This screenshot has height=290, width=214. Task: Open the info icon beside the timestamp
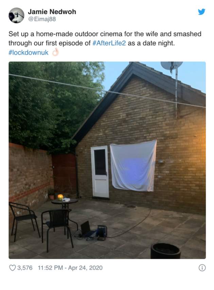(x=202, y=268)
